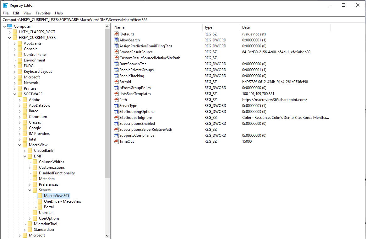Click the string icon beside Path value
This screenshot has width=366, height=239.
(116, 100)
